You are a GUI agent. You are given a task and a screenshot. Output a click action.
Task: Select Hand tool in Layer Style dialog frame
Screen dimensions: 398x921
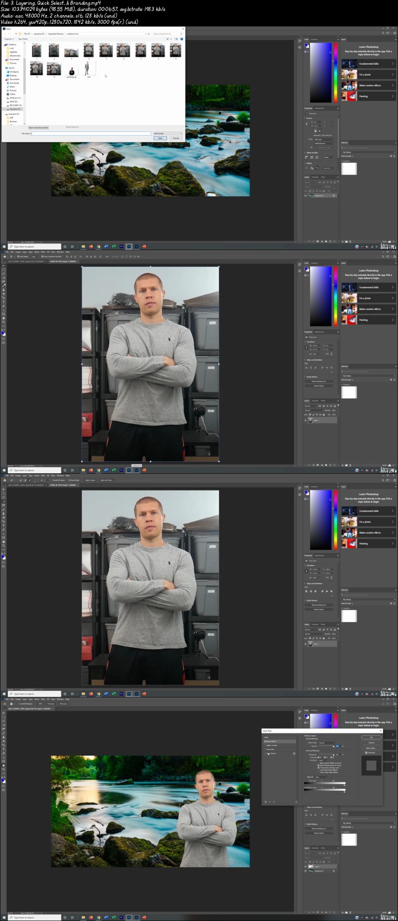tap(3, 765)
